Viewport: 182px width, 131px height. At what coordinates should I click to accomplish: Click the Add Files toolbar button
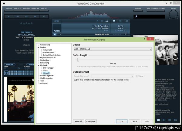point(26,11)
